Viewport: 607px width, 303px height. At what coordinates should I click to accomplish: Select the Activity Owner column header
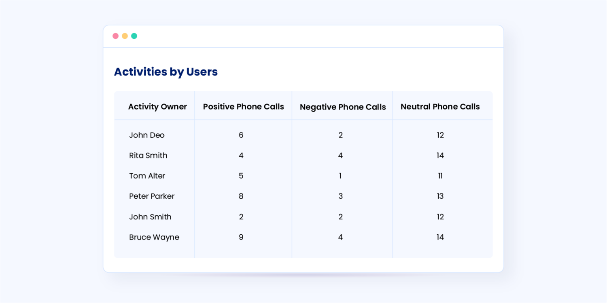click(x=157, y=107)
